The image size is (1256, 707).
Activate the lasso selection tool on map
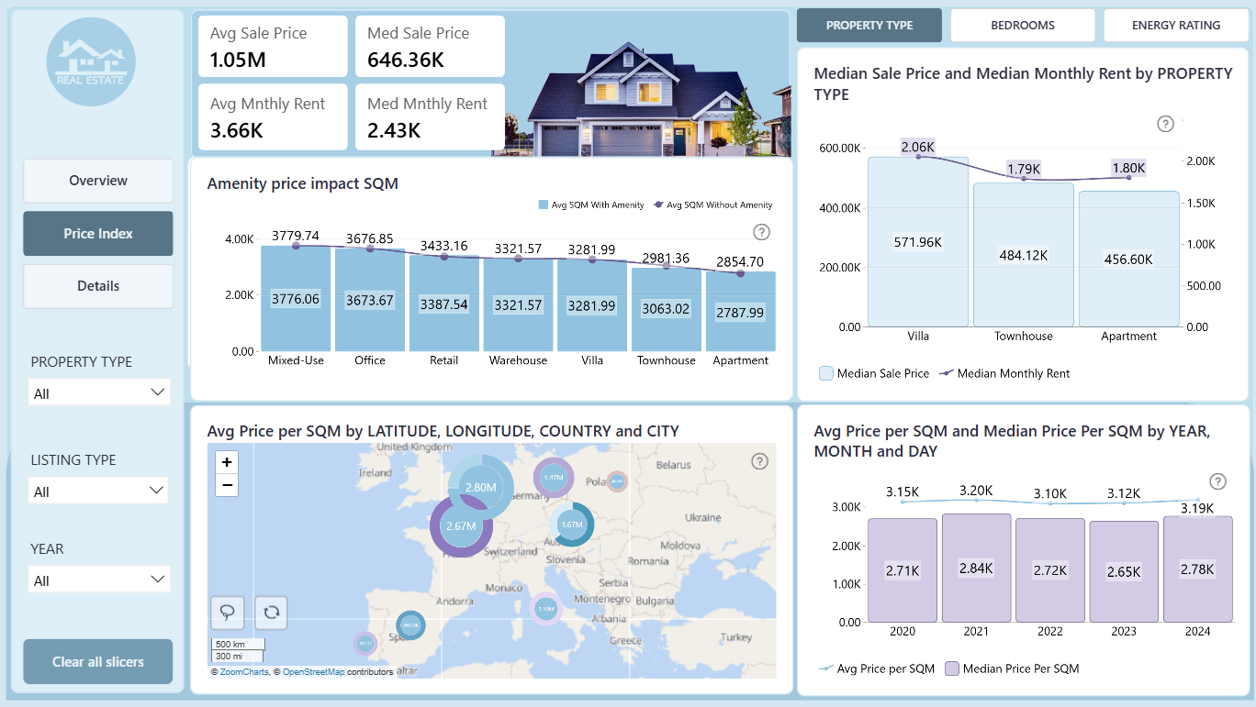(x=227, y=613)
